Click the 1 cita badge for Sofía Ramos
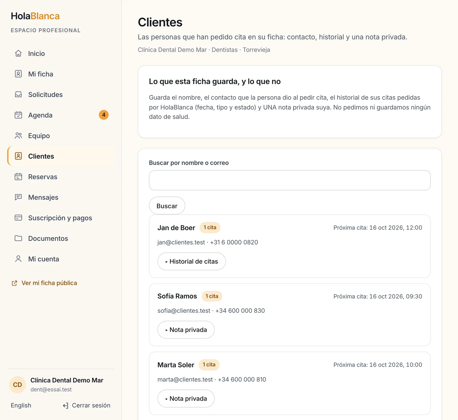 (x=212, y=296)
